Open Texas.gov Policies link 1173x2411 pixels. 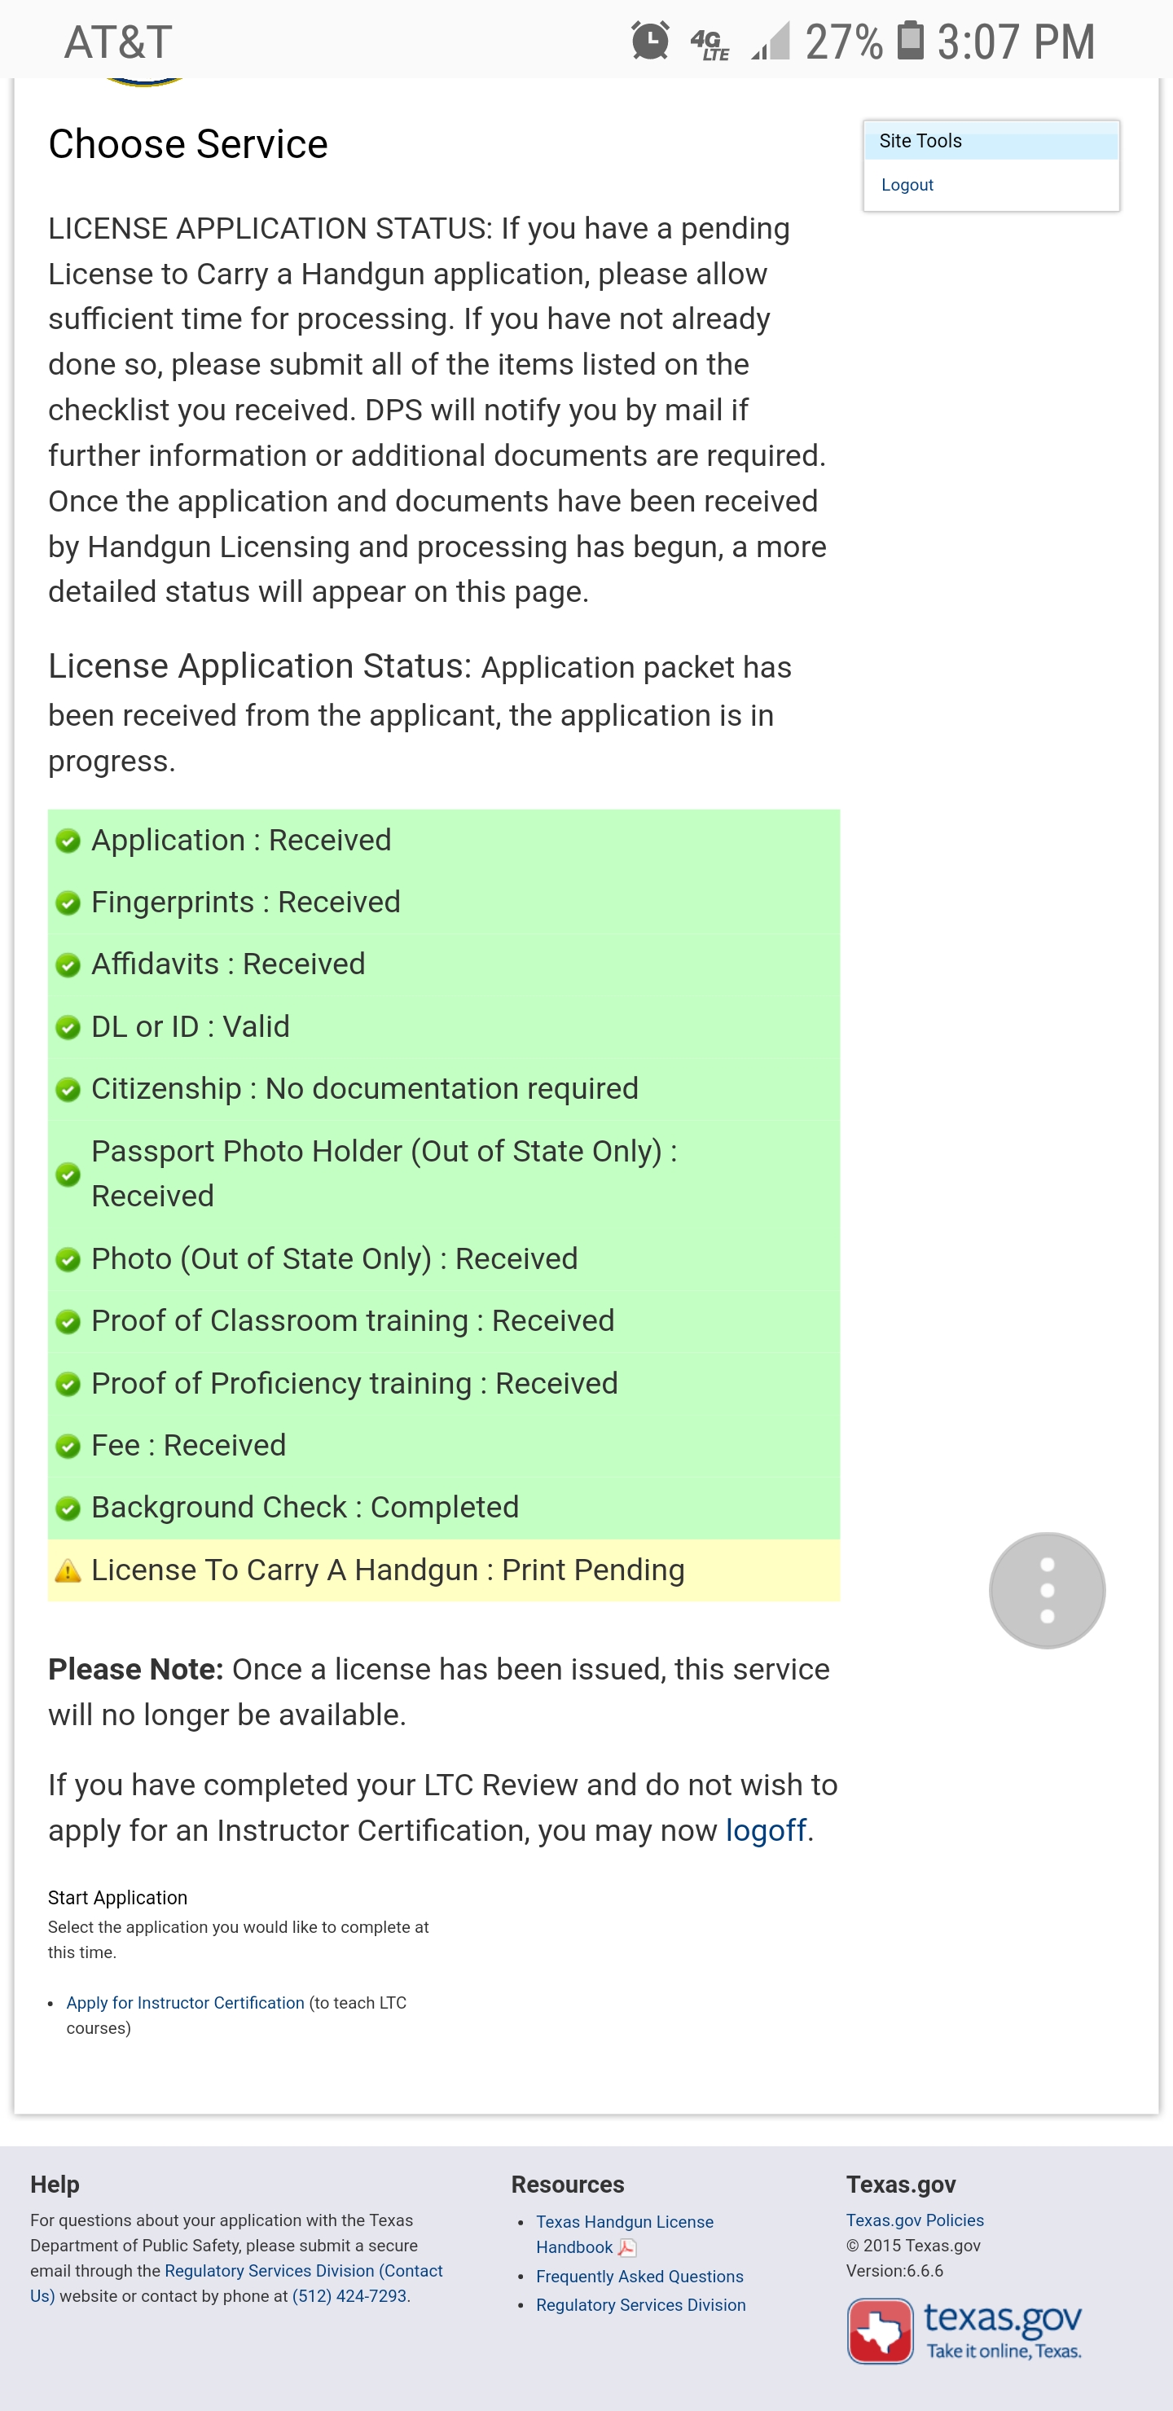(915, 2220)
